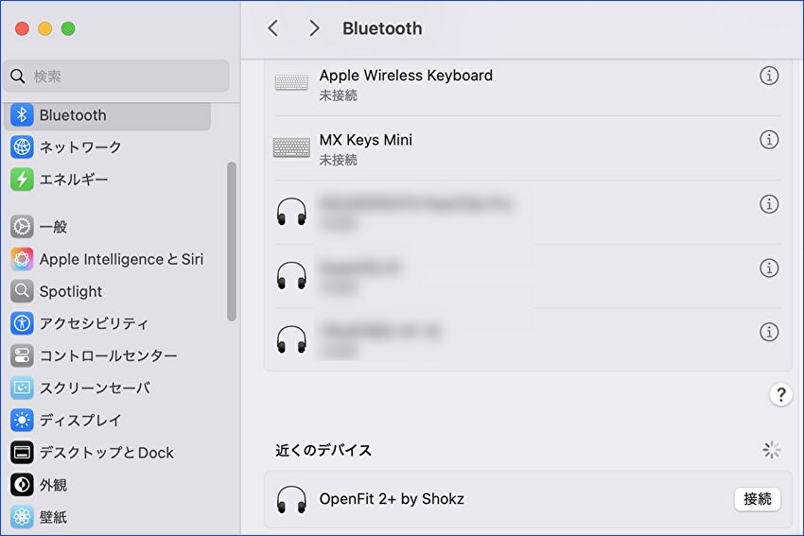
Task: Open ディスプレイ settings pane
Action: pyautogui.click(x=80, y=421)
